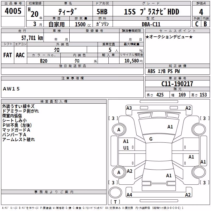The image size is (211, 211).
Task: Select the lot number 4005 cell
Action: pos(13,11)
